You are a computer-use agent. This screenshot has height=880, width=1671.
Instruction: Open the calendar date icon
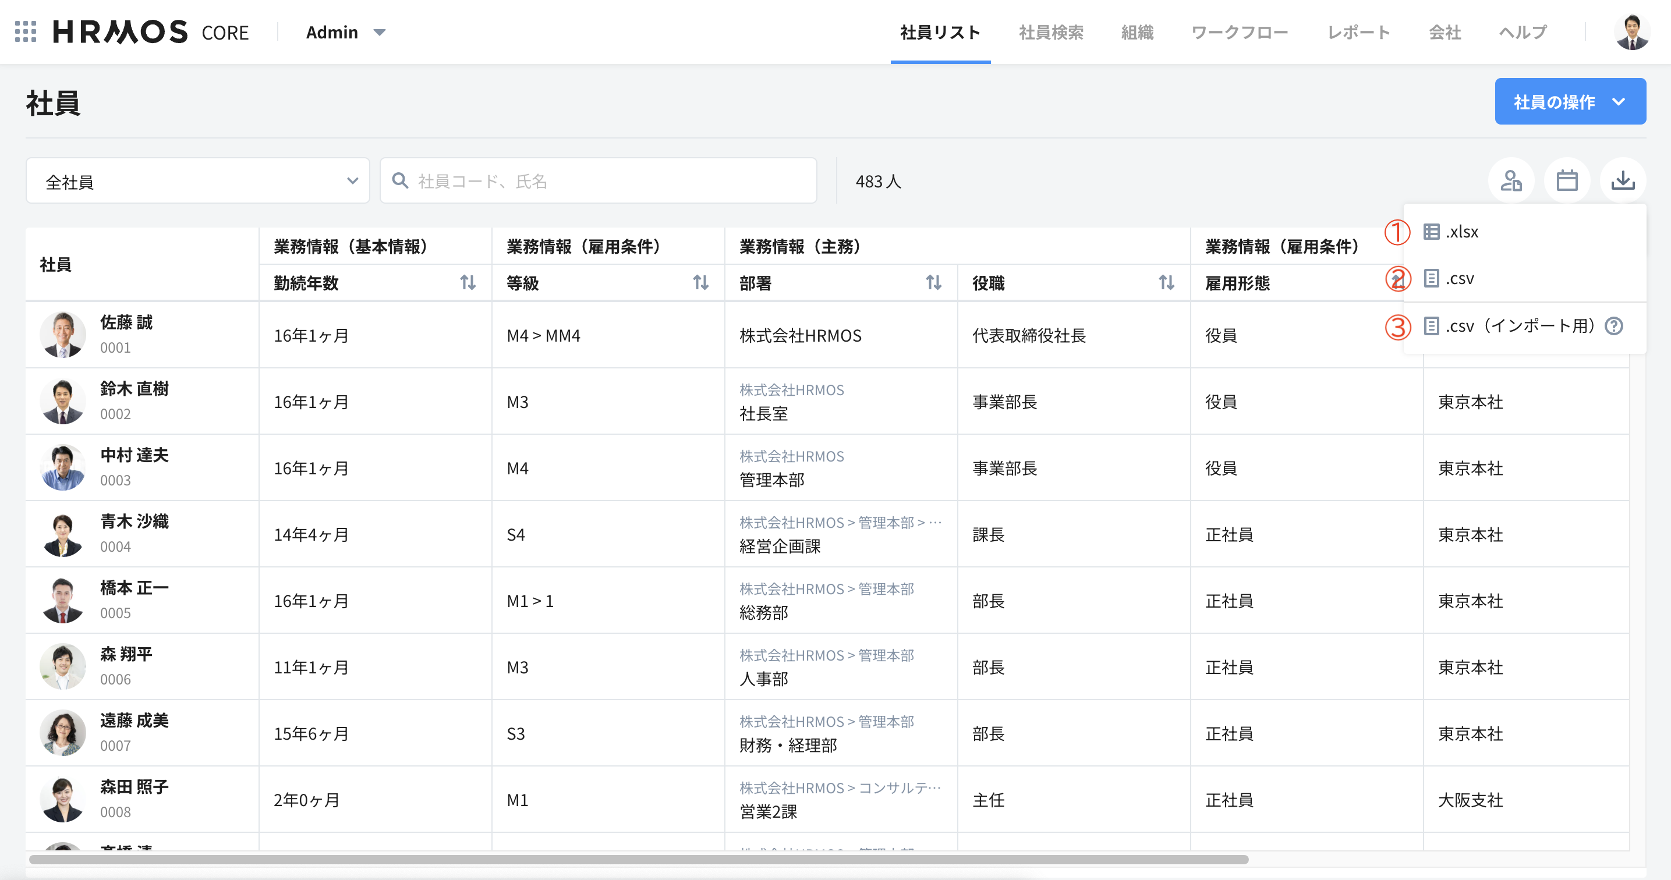pyautogui.click(x=1567, y=180)
